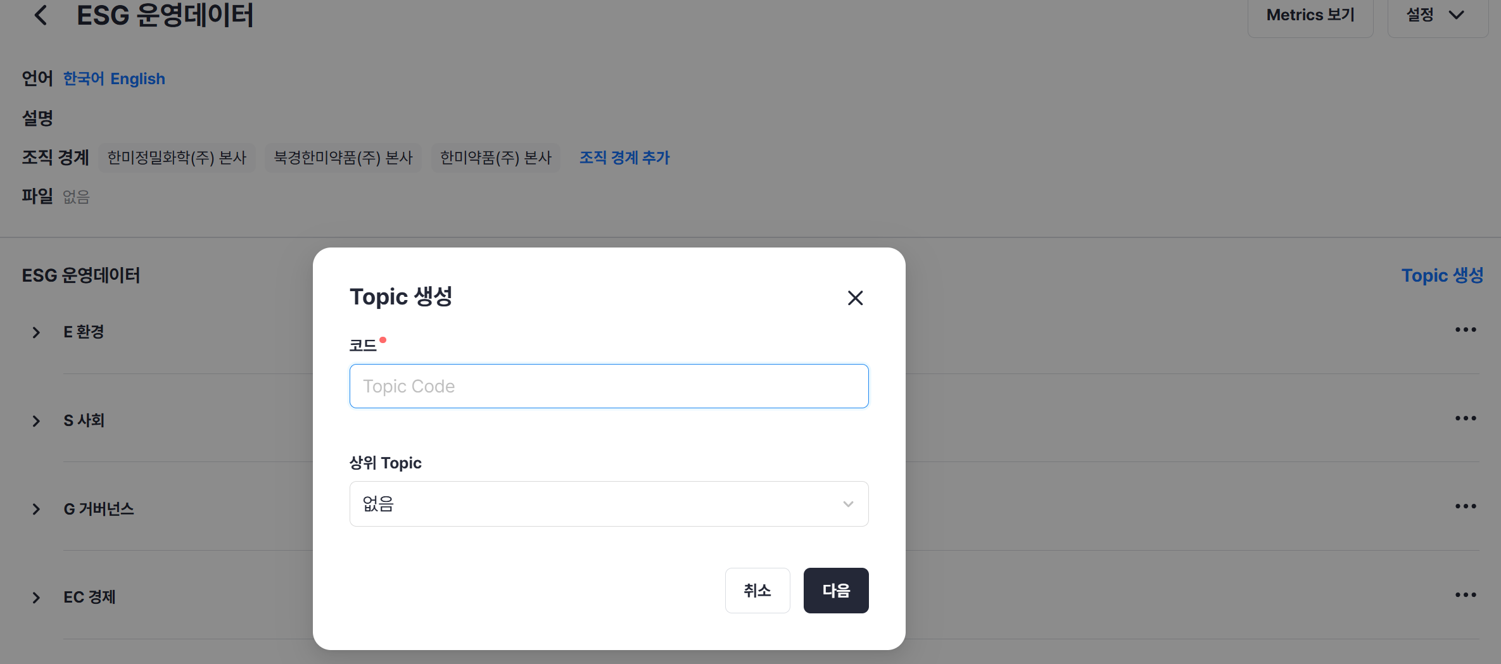
Task: Expand the S 사회 topic
Action: tap(36, 421)
